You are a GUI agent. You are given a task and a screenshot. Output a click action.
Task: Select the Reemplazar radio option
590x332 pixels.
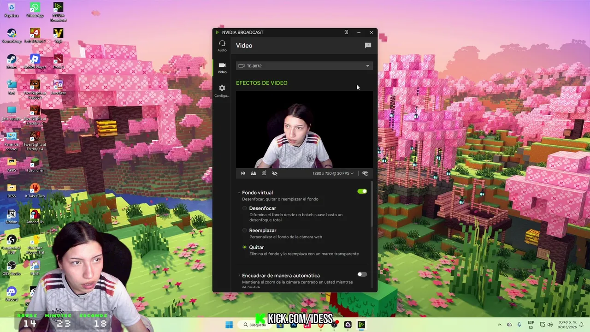tap(245, 231)
